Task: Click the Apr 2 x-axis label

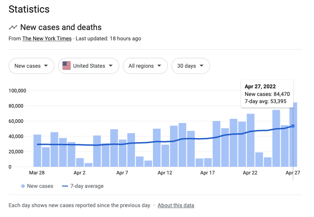Action: coord(80,172)
